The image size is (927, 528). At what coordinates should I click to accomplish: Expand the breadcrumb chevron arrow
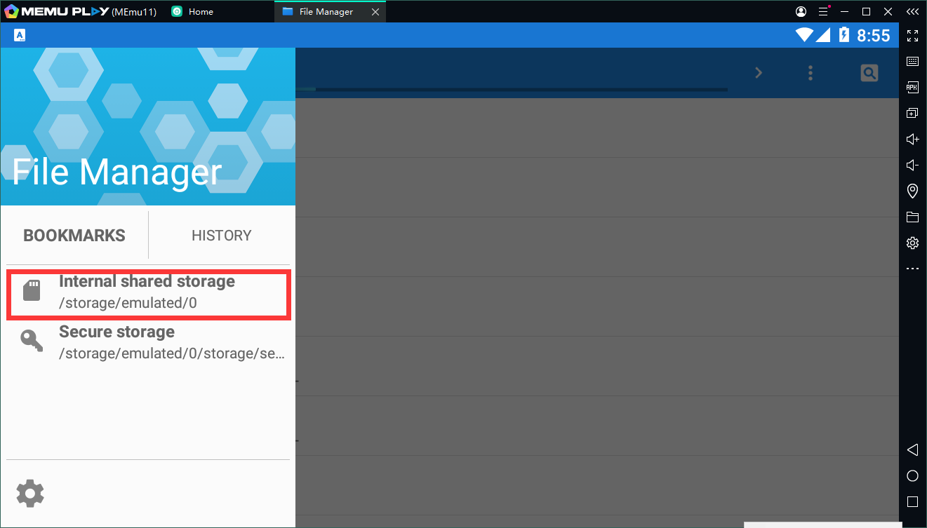[758, 73]
